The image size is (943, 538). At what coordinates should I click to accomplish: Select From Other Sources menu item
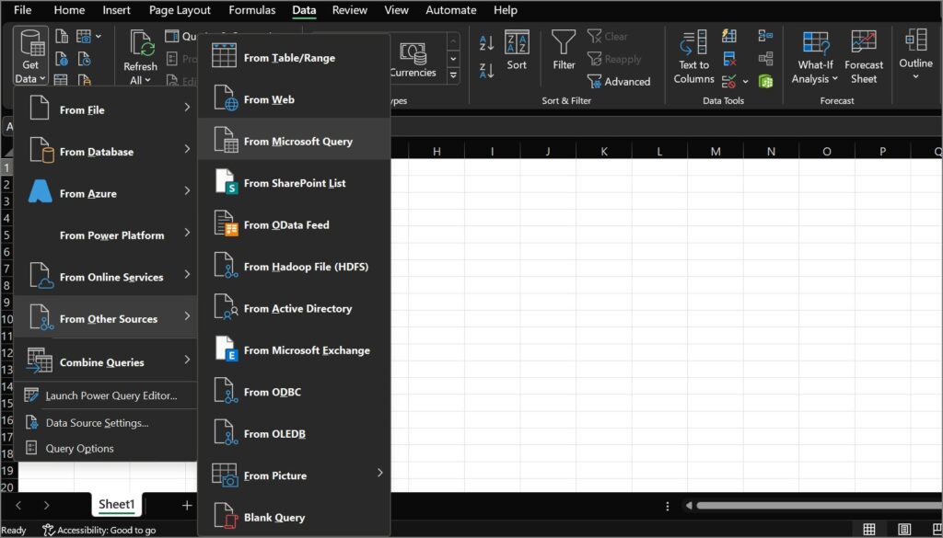pyautogui.click(x=106, y=318)
